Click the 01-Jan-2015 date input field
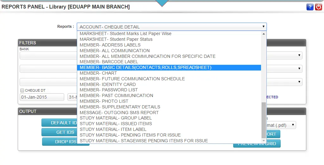The width and height of the screenshot is (324, 165). click(42, 97)
